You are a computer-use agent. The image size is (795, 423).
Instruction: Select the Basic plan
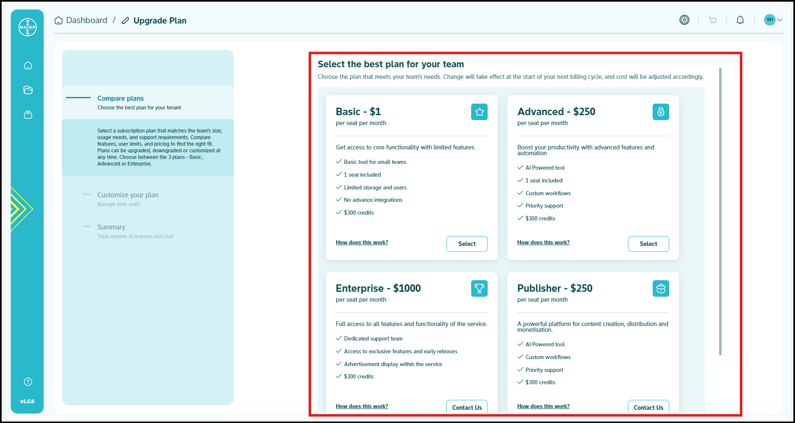point(467,244)
